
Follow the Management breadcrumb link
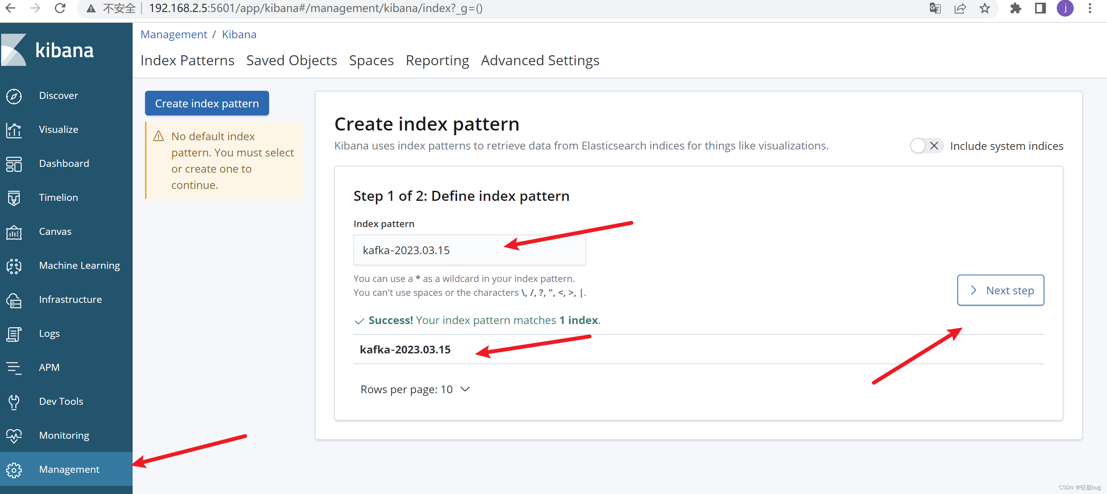pos(174,34)
